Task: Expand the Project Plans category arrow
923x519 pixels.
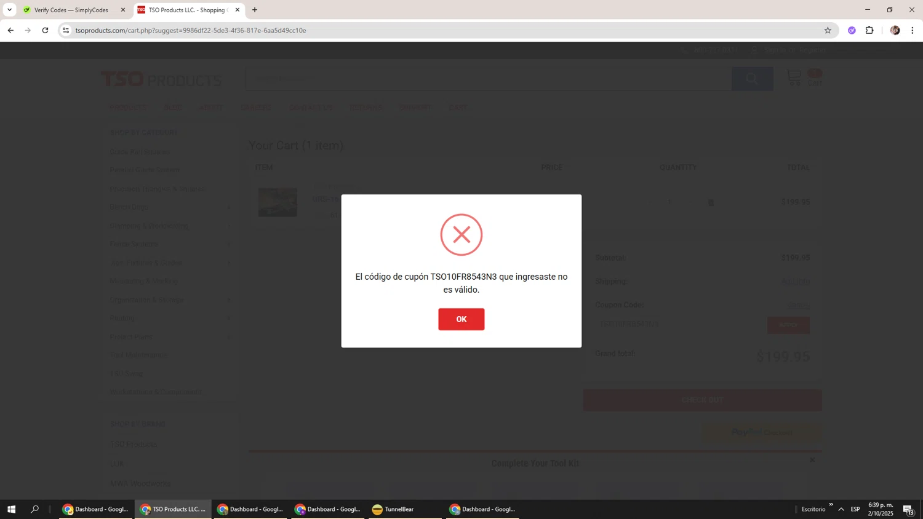Action: pyautogui.click(x=229, y=337)
